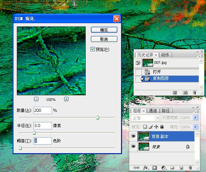Switch to the 历史记录 tab

[145, 55]
